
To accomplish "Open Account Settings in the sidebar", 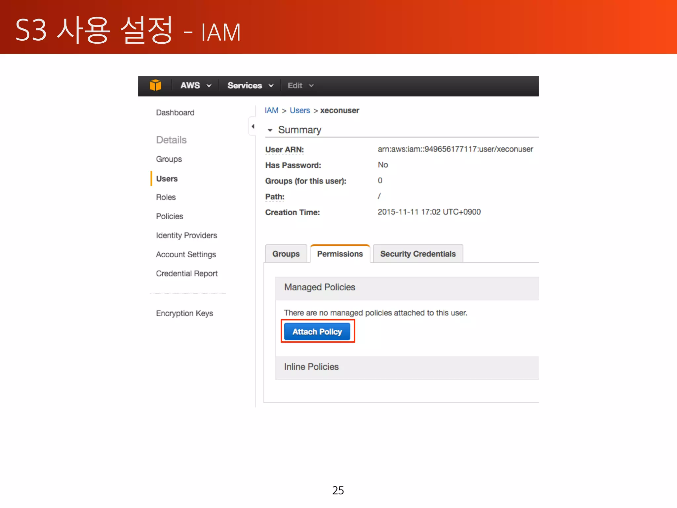I will coord(186,255).
